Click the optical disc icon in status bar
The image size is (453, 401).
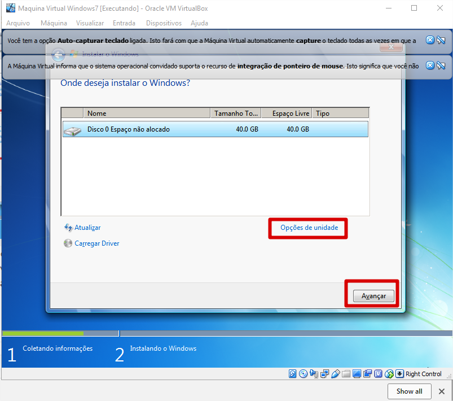coord(303,374)
